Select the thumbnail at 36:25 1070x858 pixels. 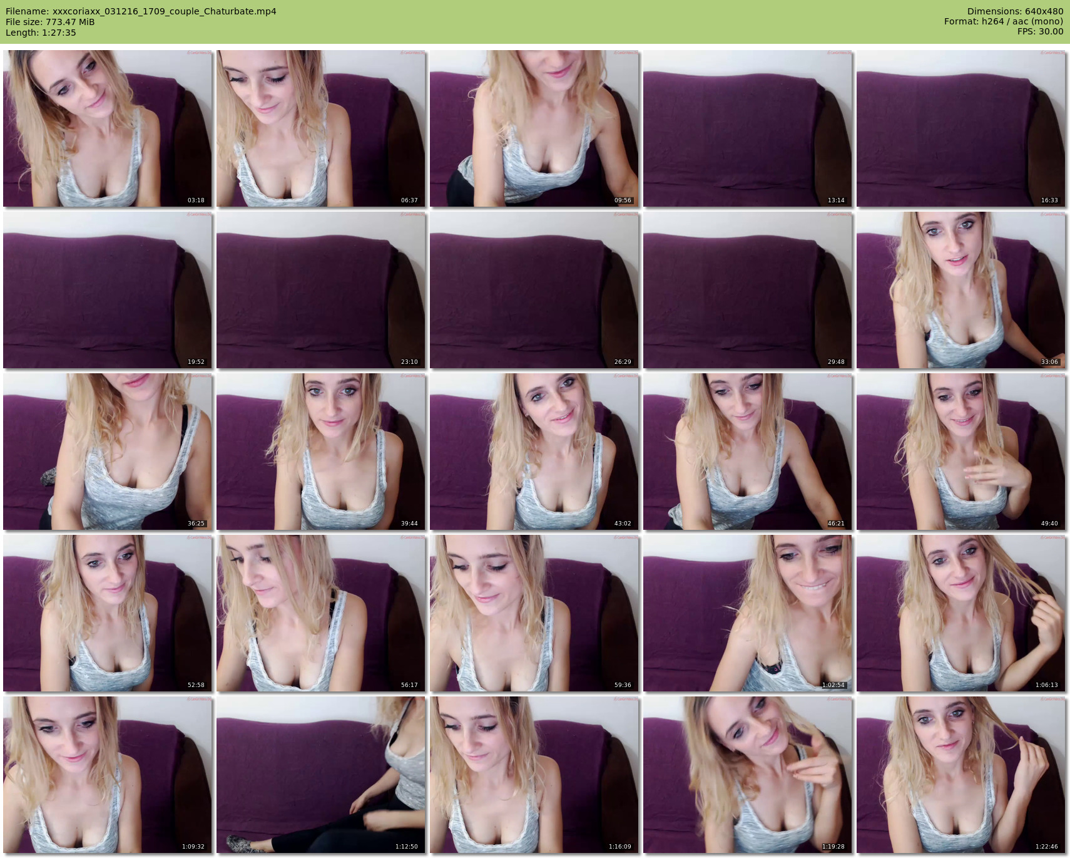(108, 452)
